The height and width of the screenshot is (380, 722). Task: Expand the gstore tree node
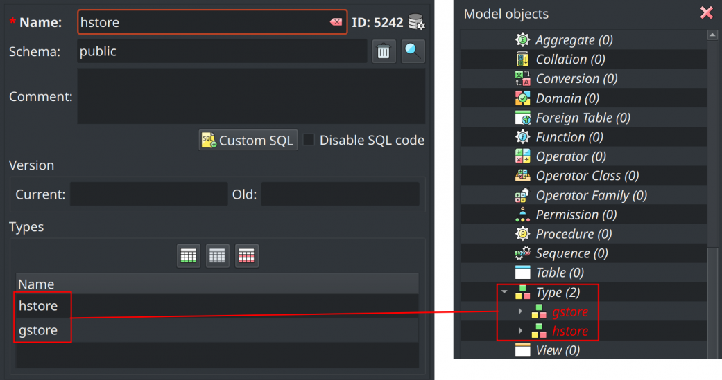click(520, 311)
